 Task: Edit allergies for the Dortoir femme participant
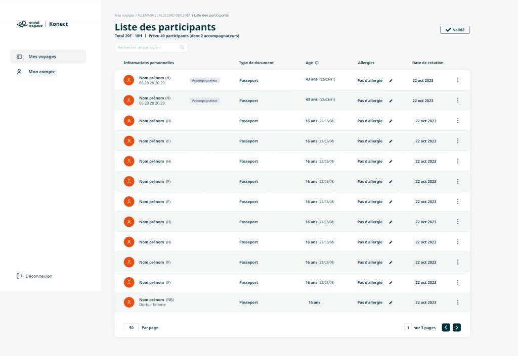tap(390, 302)
